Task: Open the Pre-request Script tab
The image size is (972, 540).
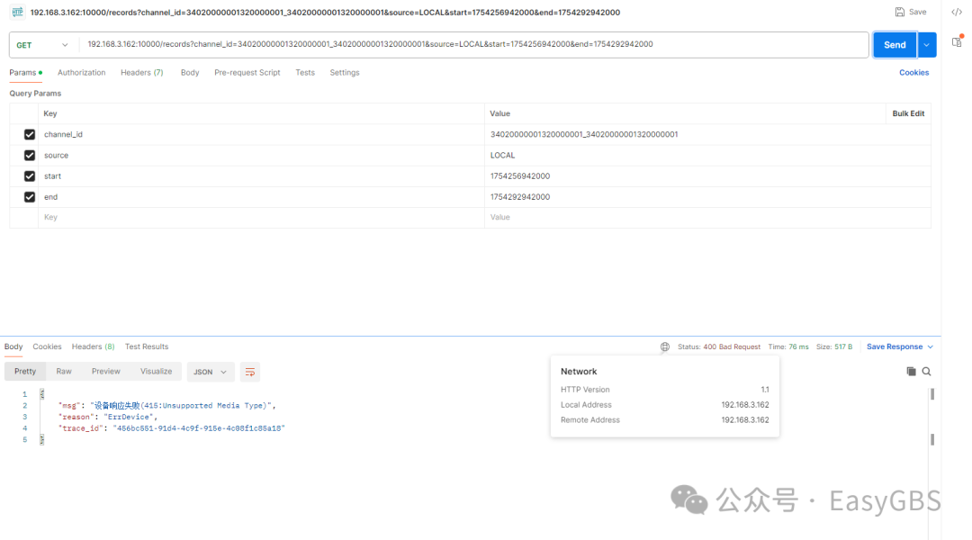Action: coord(247,73)
